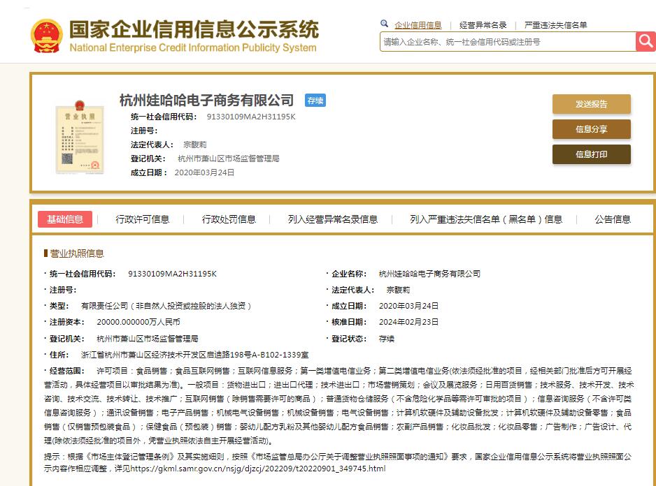Select the 企业信用信息 search category
Viewport: 656px width, 486px height.
point(418,25)
